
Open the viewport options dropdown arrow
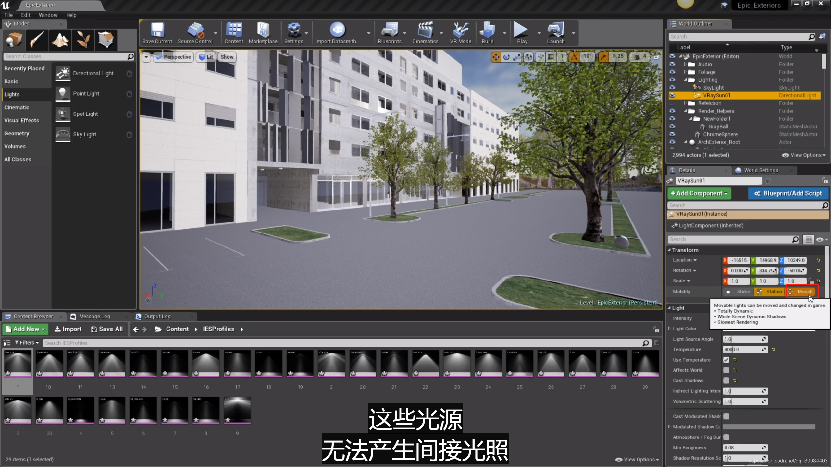coord(146,57)
